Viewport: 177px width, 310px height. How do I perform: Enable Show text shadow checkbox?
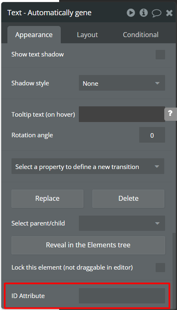(160, 54)
